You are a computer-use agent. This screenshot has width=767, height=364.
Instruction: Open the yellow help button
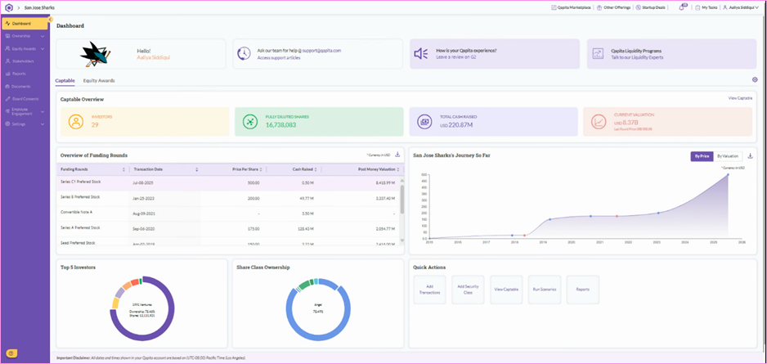click(x=11, y=353)
